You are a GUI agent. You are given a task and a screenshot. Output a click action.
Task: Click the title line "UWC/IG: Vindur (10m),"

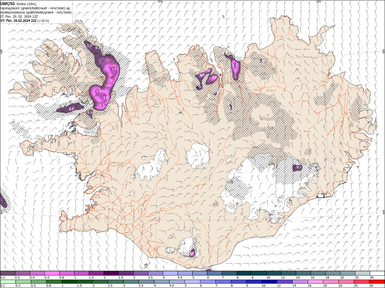[18, 4]
